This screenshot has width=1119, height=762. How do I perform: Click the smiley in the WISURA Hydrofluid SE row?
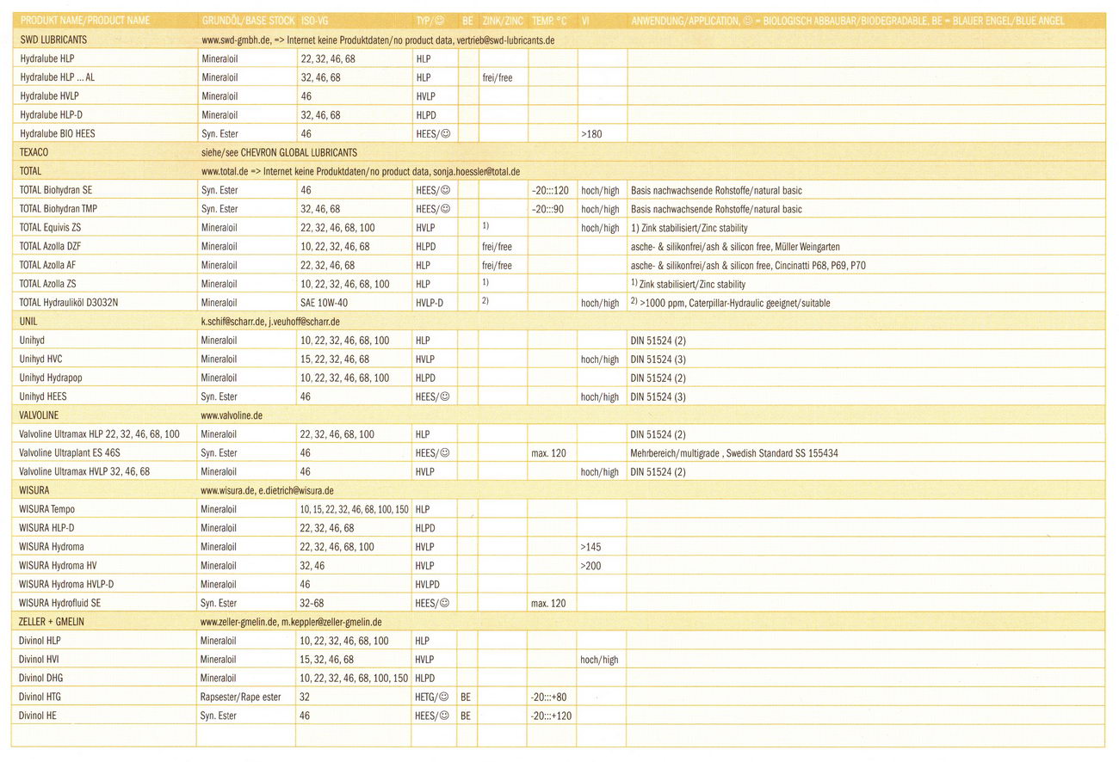(x=445, y=604)
